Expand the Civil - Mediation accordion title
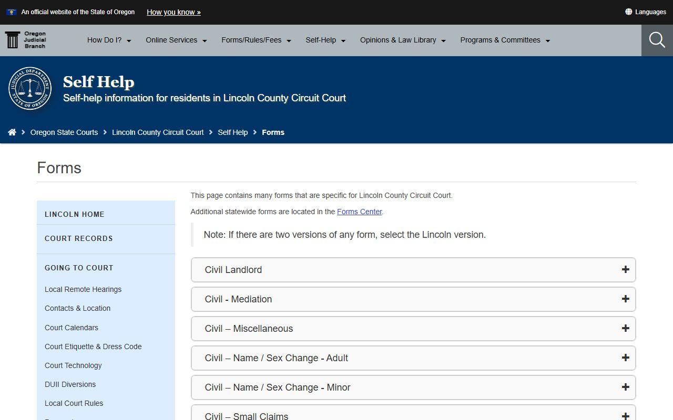This screenshot has width=673, height=420. [239, 299]
